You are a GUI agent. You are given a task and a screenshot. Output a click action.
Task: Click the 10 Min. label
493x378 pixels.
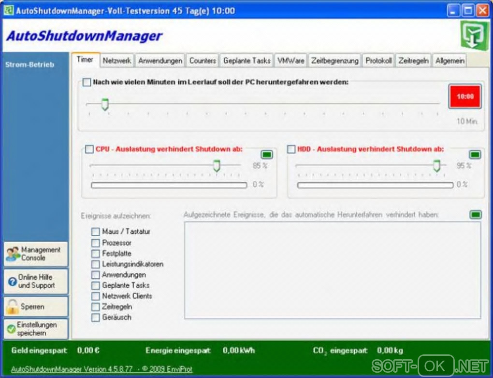tap(467, 121)
